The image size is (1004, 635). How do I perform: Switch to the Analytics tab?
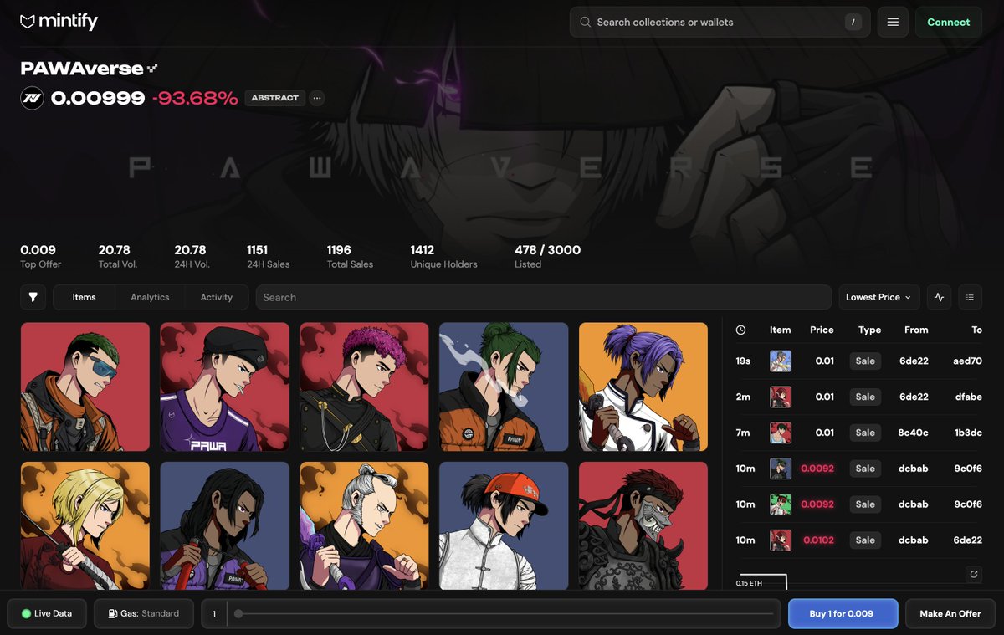point(150,297)
